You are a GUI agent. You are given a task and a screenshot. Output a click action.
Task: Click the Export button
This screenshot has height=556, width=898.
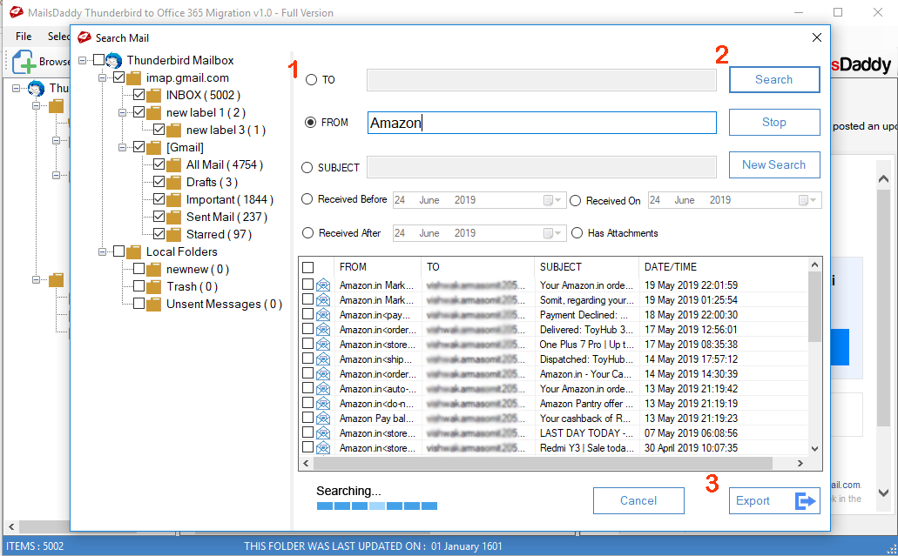coord(774,501)
